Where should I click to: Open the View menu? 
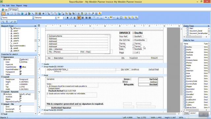coord(13,6)
